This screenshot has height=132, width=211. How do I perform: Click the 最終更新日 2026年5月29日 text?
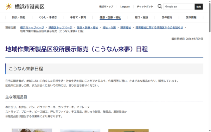(187, 39)
